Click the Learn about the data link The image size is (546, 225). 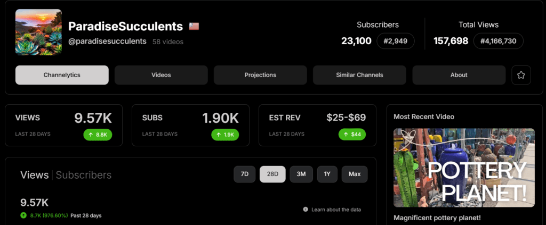tap(336, 210)
